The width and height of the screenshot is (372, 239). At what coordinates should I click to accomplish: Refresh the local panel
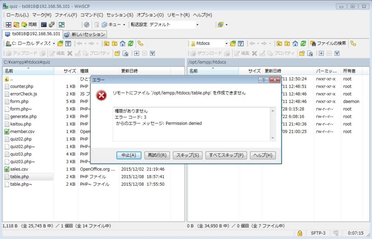point(131,44)
